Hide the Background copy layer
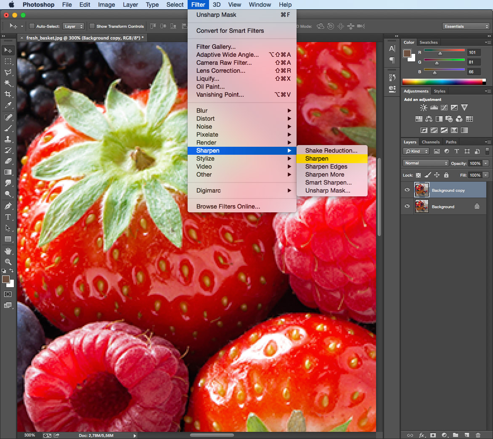The image size is (493, 439). (x=407, y=190)
